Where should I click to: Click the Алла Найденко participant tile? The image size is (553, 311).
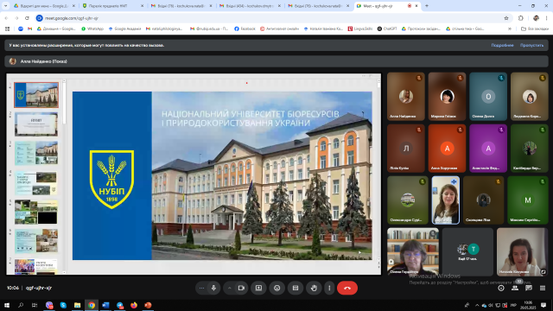pyautogui.click(x=405, y=97)
